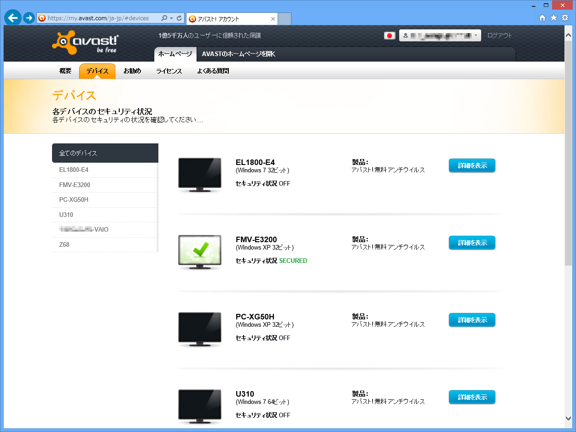Select the デバイス menu tab
The height and width of the screenshot is (432, 576).
point(97,71)
